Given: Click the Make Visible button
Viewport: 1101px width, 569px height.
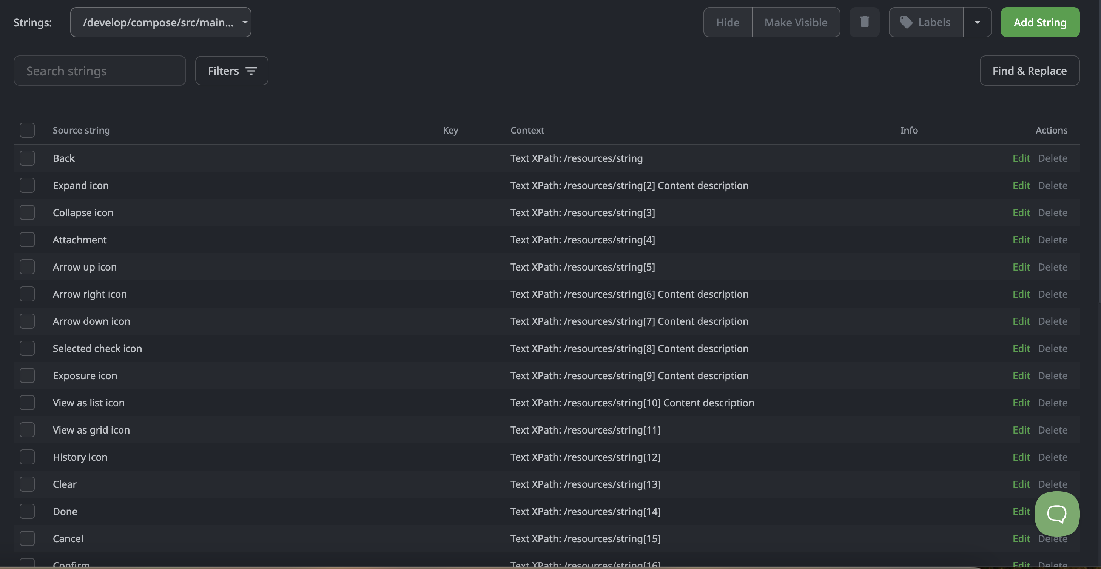Looking at the screenshot, I should tap(796, 22).
